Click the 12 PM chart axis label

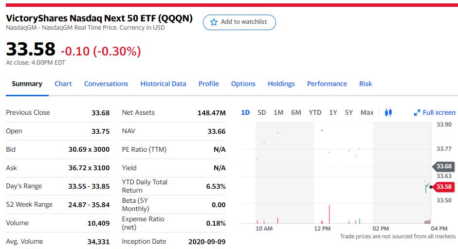(323, 229)
